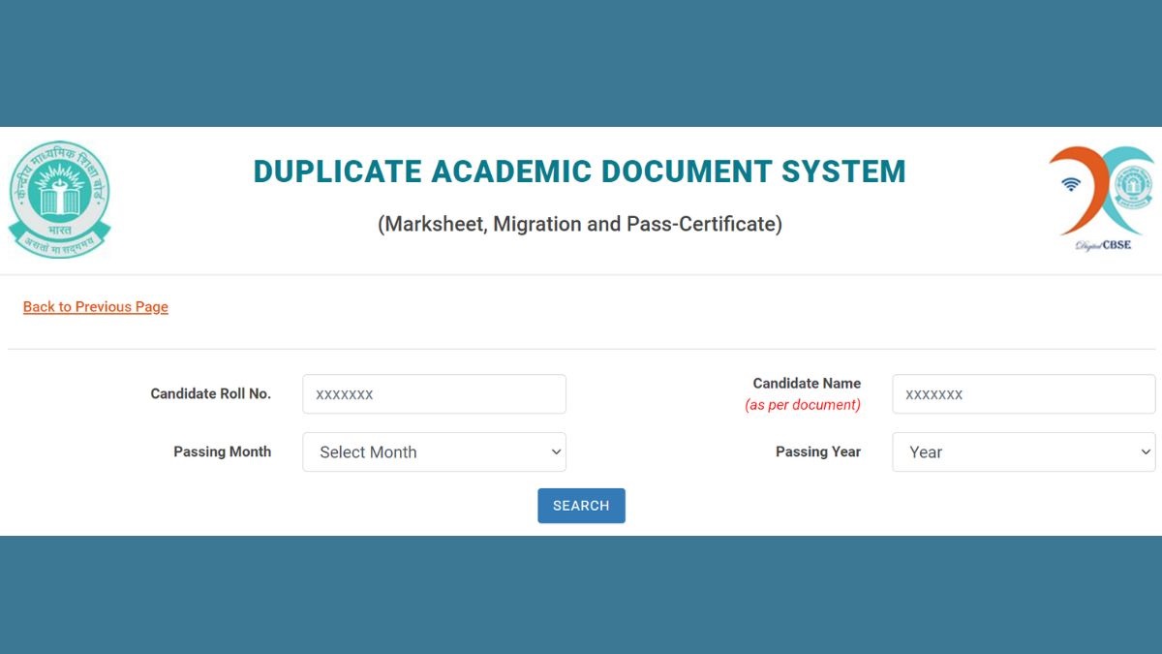Open the Passing Year dropdown
This screenshot has height=654, width=1162.
pyautogui.click(x=1023, y=452)
